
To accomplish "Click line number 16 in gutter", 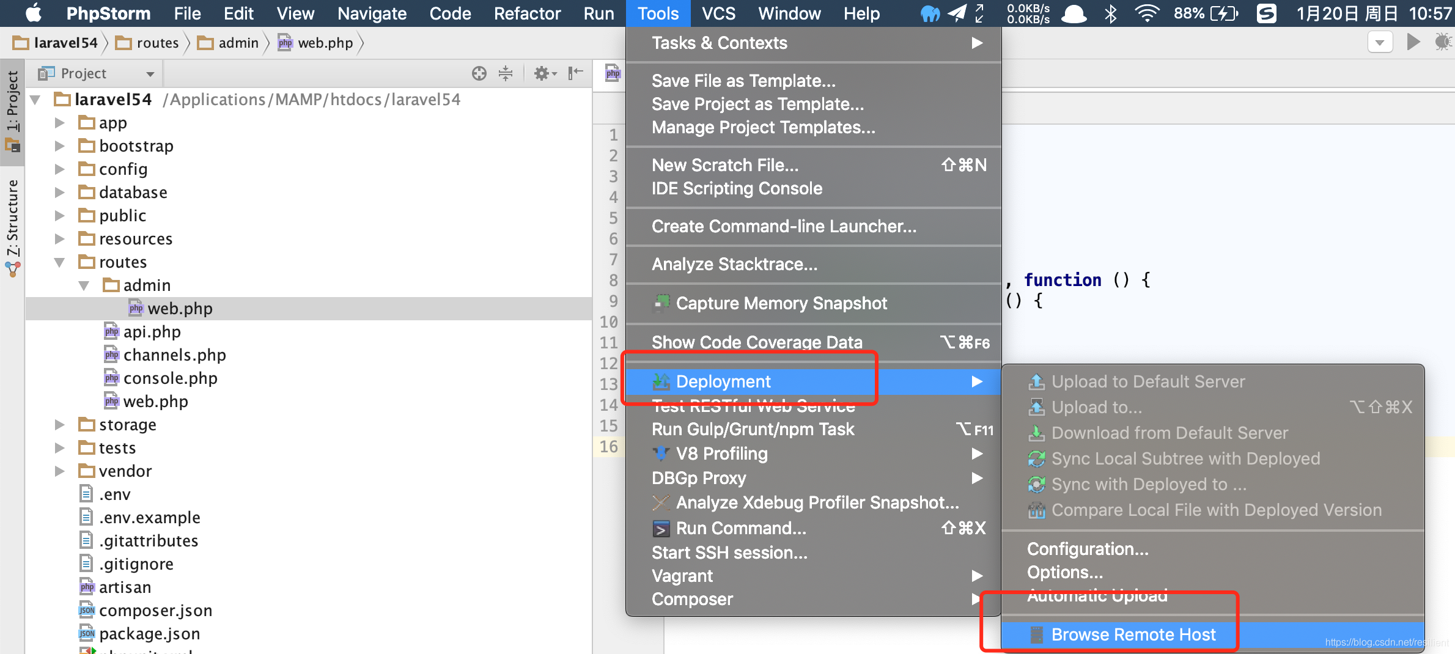I will point(608,447).
